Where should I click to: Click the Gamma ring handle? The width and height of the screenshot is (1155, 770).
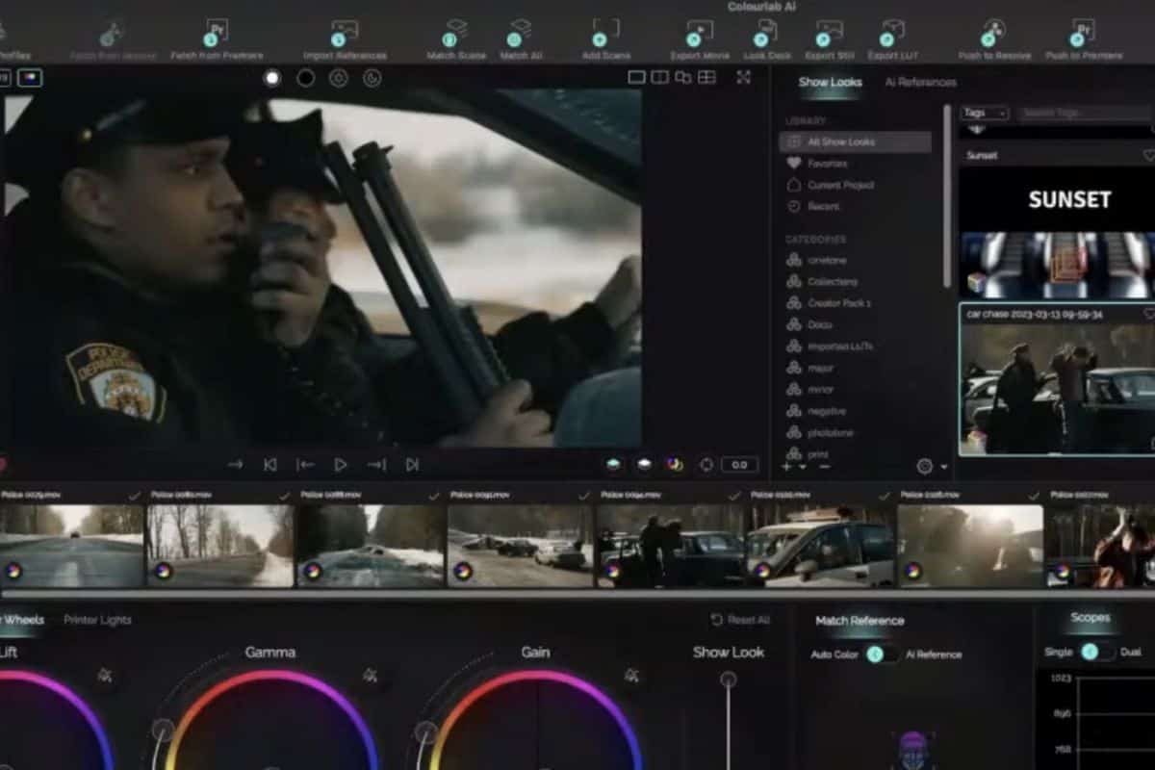coord(163,731)
